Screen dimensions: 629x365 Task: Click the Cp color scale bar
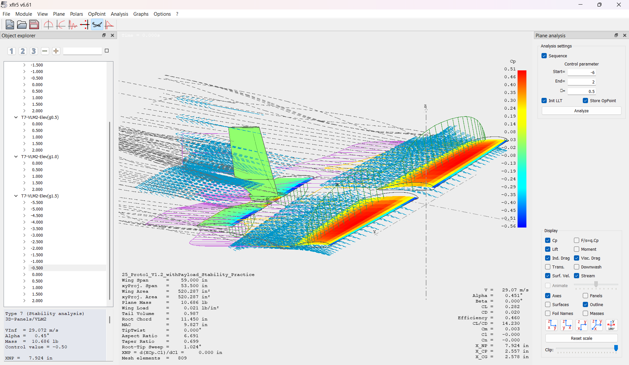522,149
